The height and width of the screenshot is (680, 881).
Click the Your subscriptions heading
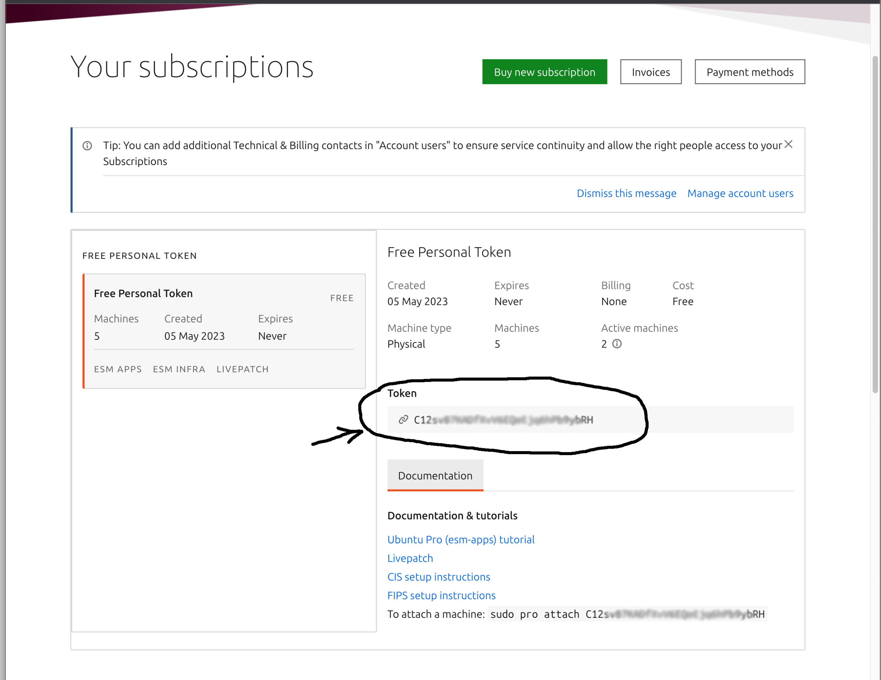(x=192, y=67)
